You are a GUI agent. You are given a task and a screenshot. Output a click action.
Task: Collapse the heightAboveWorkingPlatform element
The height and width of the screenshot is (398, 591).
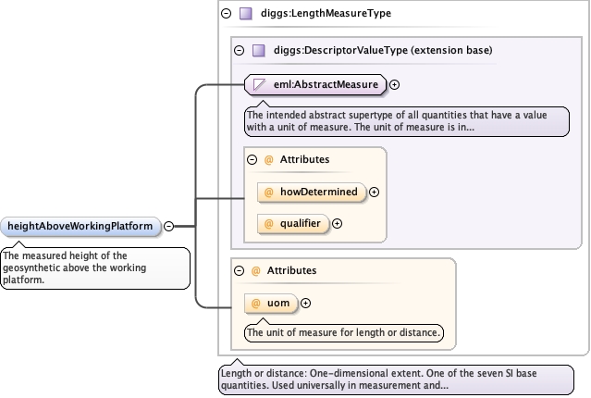click(169, 227)
